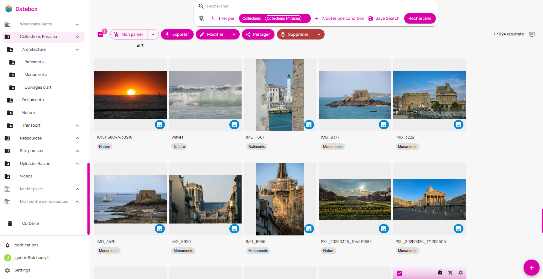The image size is (543, 279).
Task: Open the display options icon beside results count
Action: (531, 34)
